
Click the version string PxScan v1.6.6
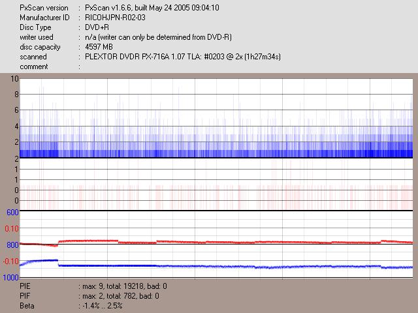(x=152, y=8)
